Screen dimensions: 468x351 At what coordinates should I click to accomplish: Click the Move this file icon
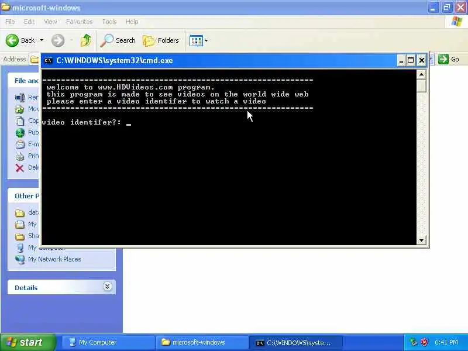(20, 109)
